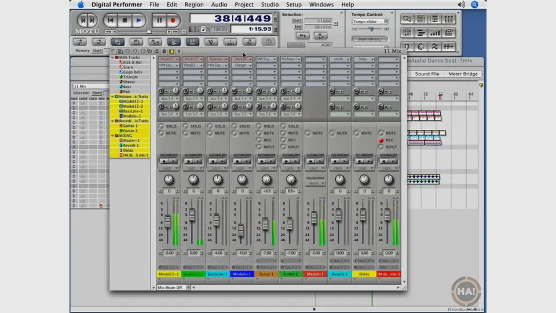Open the Studio menu
Viewport: 556px width, 313px height.
(269, 5)
